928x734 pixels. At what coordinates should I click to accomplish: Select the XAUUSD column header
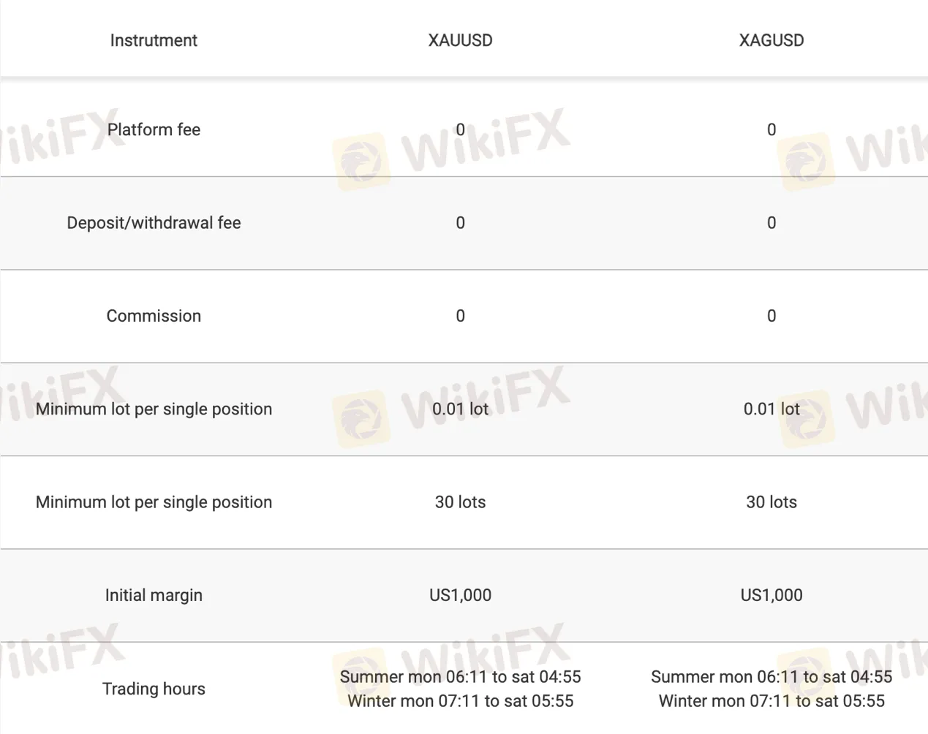pos(460,40)
